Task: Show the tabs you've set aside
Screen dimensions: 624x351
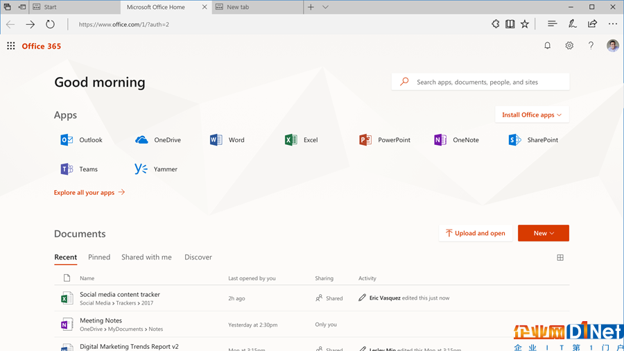Action: click(x=7, y=7)
